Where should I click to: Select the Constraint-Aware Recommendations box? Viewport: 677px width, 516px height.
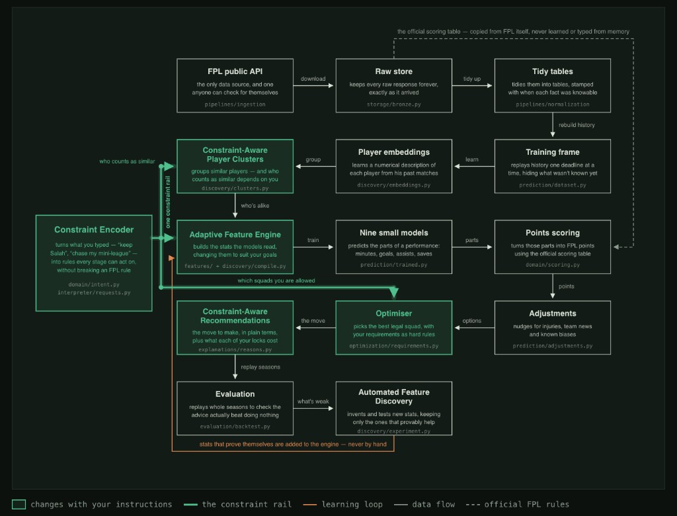click(x=235, y=327)
